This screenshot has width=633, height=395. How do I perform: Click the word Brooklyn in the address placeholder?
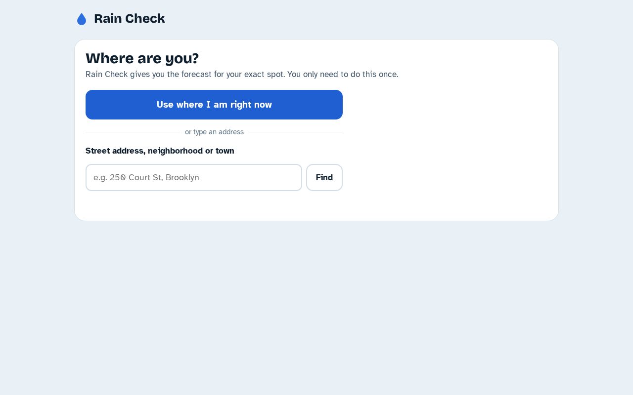tap(182, 177)
